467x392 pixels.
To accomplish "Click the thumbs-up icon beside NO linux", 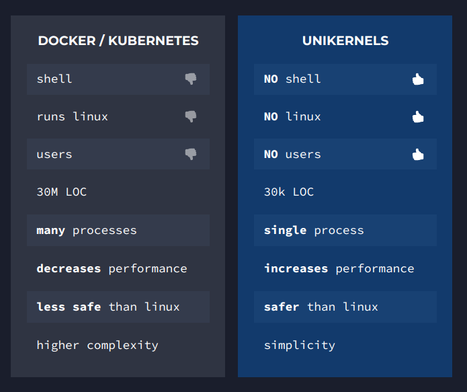I will pyautogui.click(x=418, y=116).
